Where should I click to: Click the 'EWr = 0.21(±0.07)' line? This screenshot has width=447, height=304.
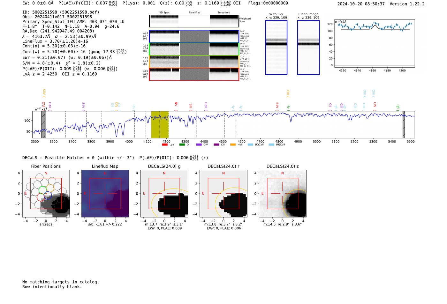pos(67,58)
